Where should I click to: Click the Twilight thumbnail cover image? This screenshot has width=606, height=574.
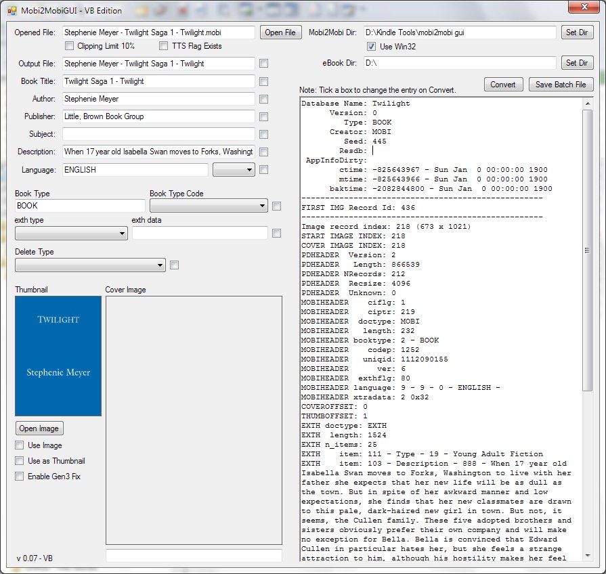point(58,355)
